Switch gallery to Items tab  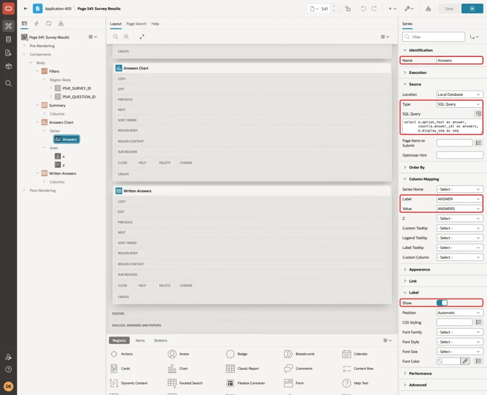coord(140,340)
